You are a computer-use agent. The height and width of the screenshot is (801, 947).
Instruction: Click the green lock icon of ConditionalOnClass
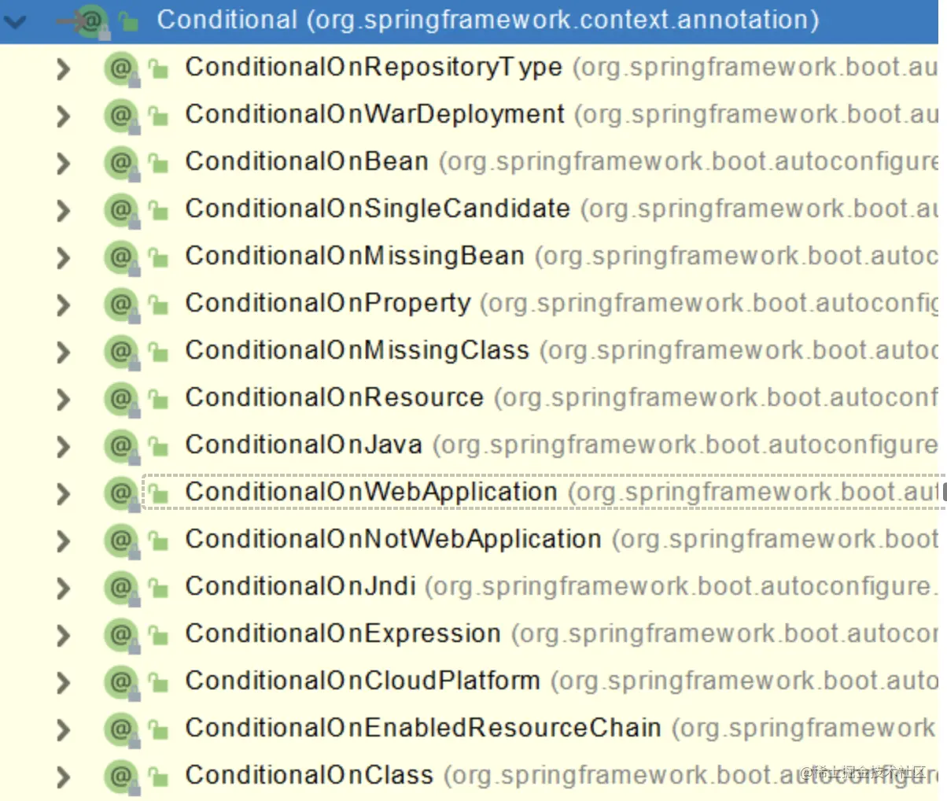coord(159,777)
